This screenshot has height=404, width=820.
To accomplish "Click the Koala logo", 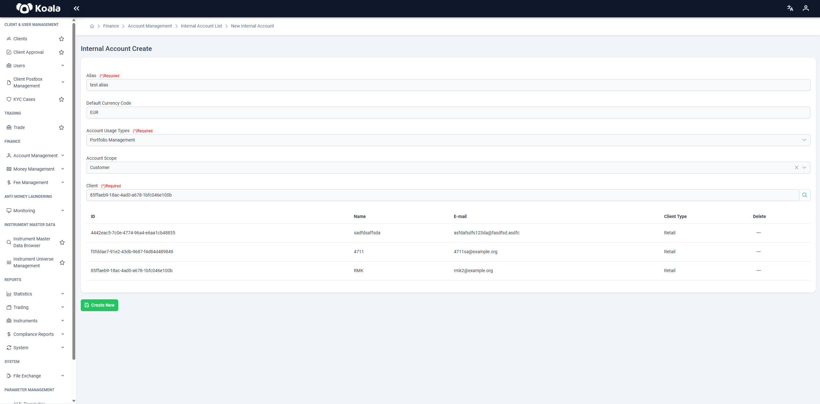I will 38,8.
